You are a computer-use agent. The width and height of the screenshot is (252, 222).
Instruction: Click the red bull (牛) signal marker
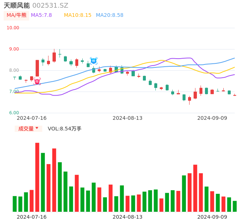pos(37,81)
